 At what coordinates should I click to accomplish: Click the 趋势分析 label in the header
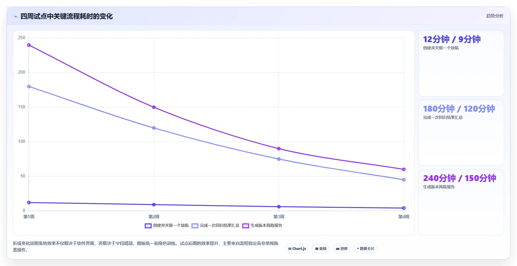point(495,16)
